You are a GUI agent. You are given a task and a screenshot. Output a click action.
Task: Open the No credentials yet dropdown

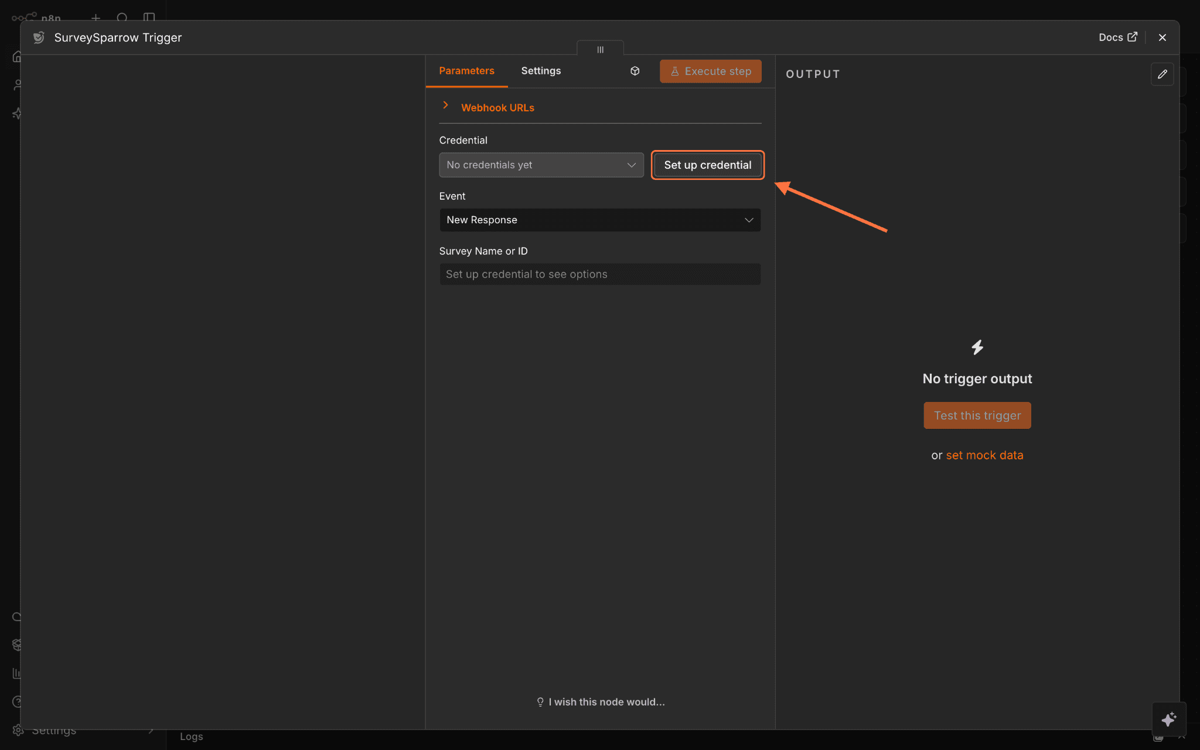coord(541,165)
